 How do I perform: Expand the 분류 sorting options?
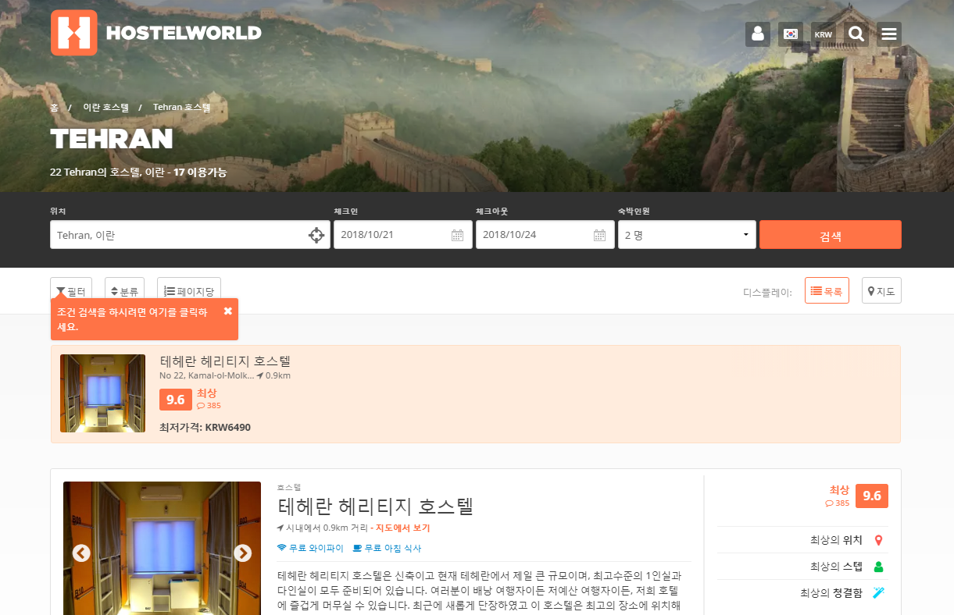click(124, 290)
